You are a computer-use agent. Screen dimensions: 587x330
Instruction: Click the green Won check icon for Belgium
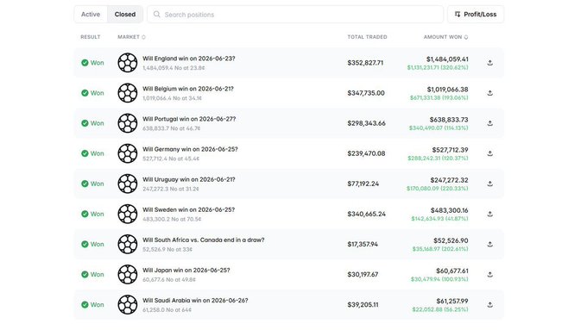pyautogui.click(x=85, y=93)
